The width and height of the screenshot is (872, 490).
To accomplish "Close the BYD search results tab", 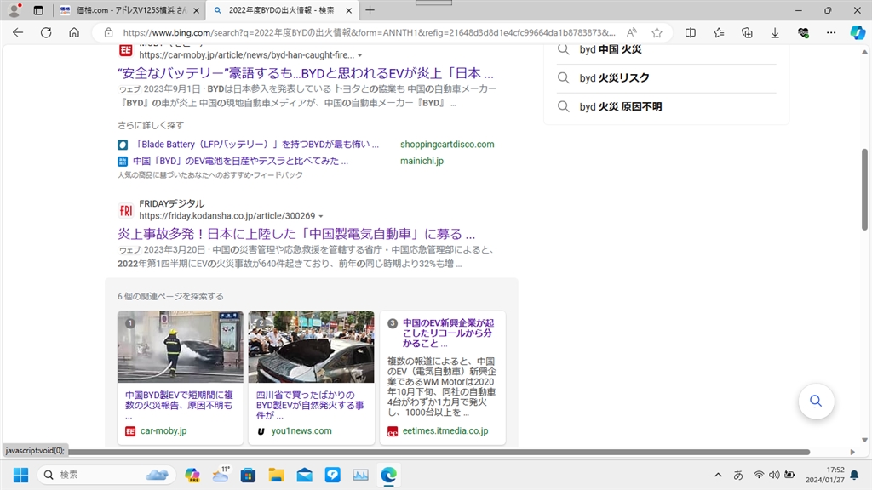I will (348, 10).
